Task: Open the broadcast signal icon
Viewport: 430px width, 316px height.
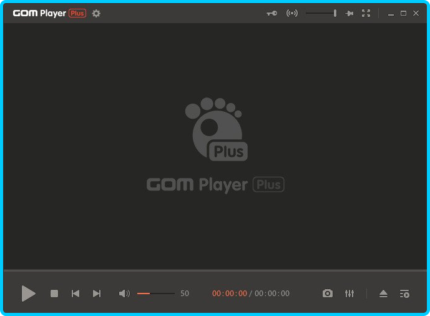Action: (x=292, y=13)
